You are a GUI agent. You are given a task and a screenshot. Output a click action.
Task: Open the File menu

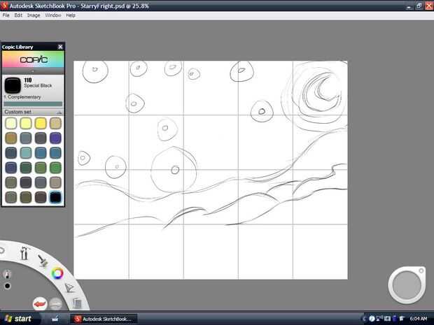click(6, 15)
